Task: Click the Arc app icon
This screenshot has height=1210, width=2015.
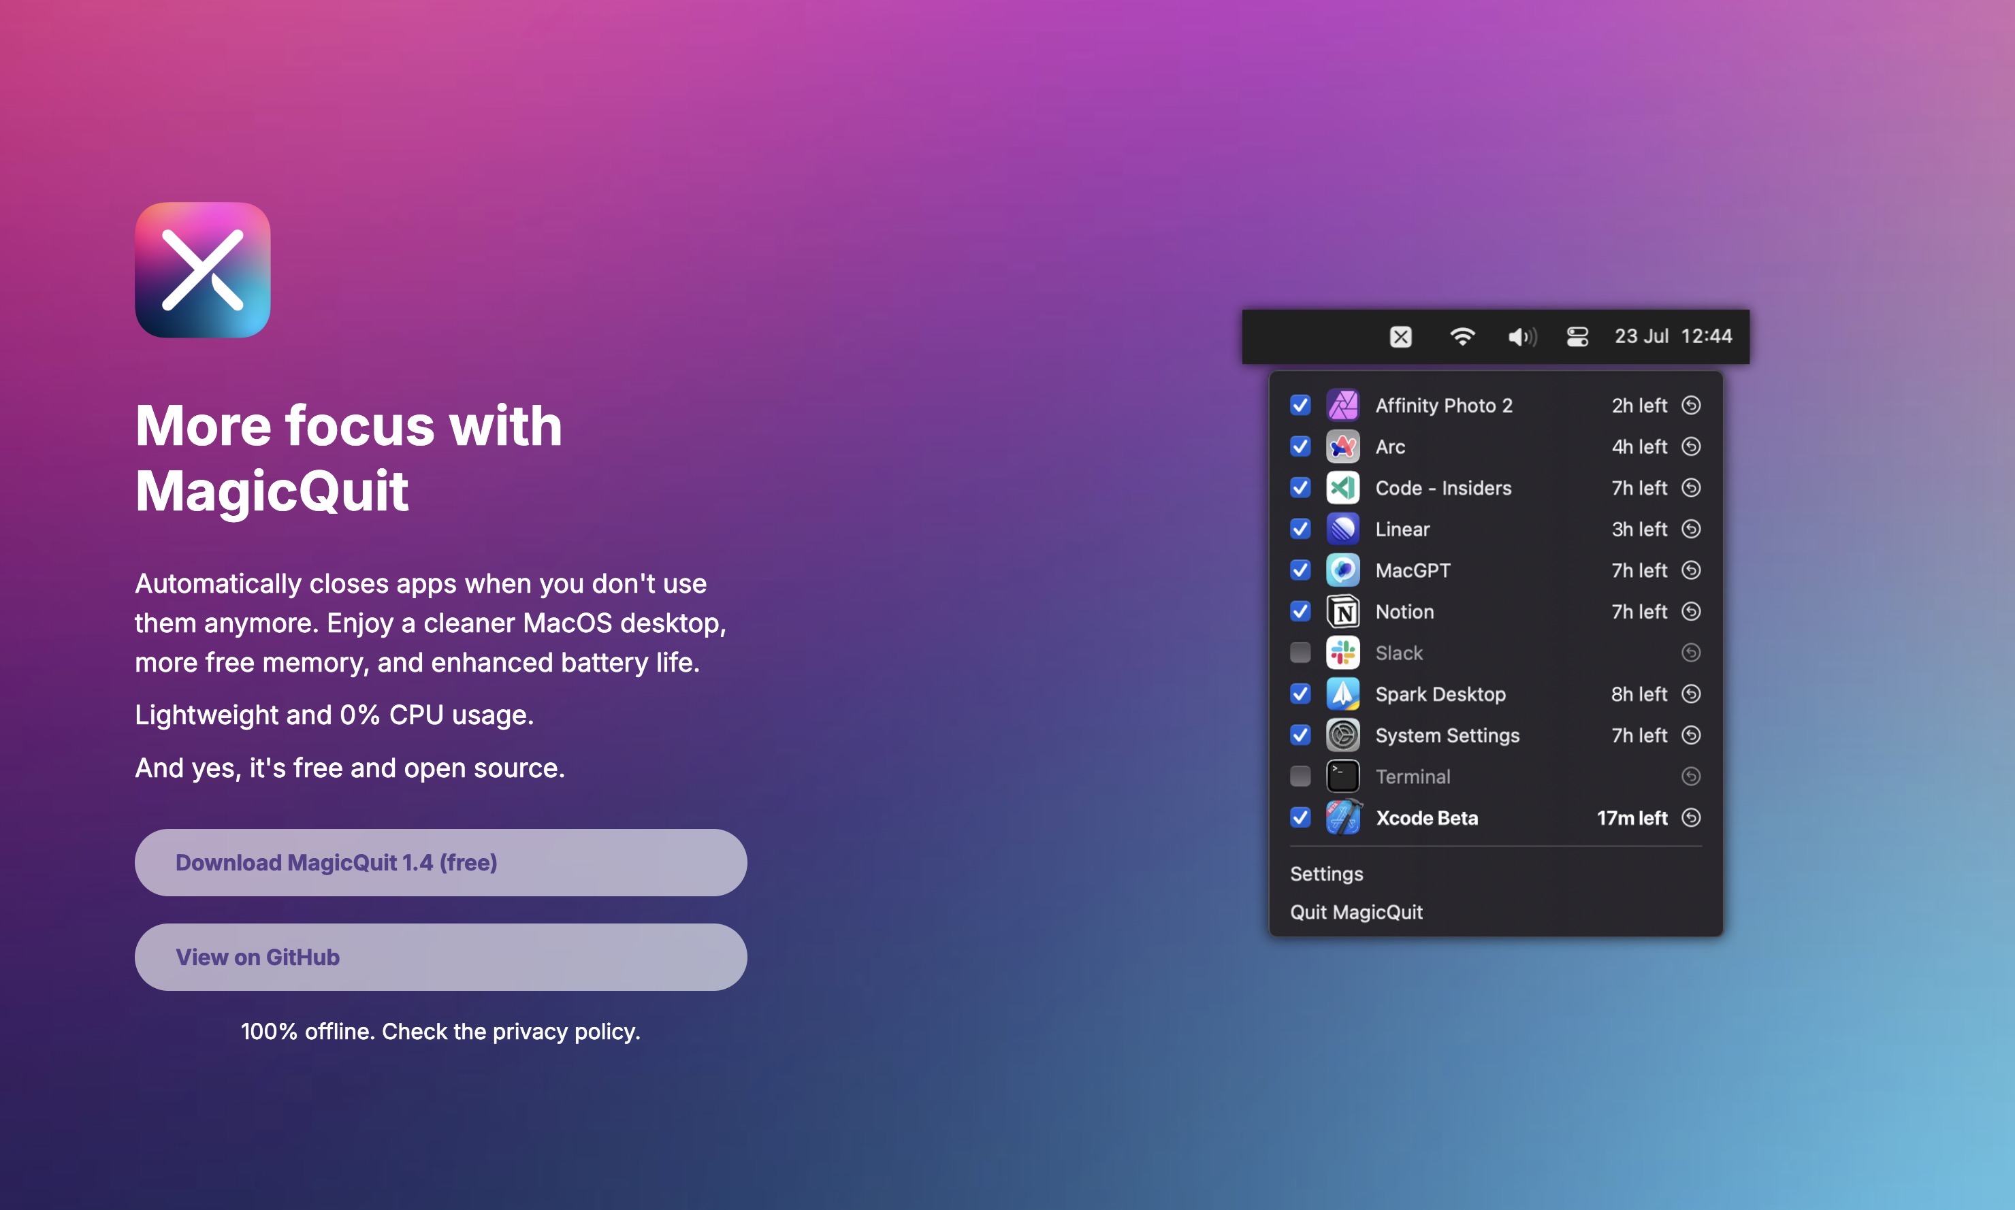Action: pyautogui.click(x=1342, y=447)
